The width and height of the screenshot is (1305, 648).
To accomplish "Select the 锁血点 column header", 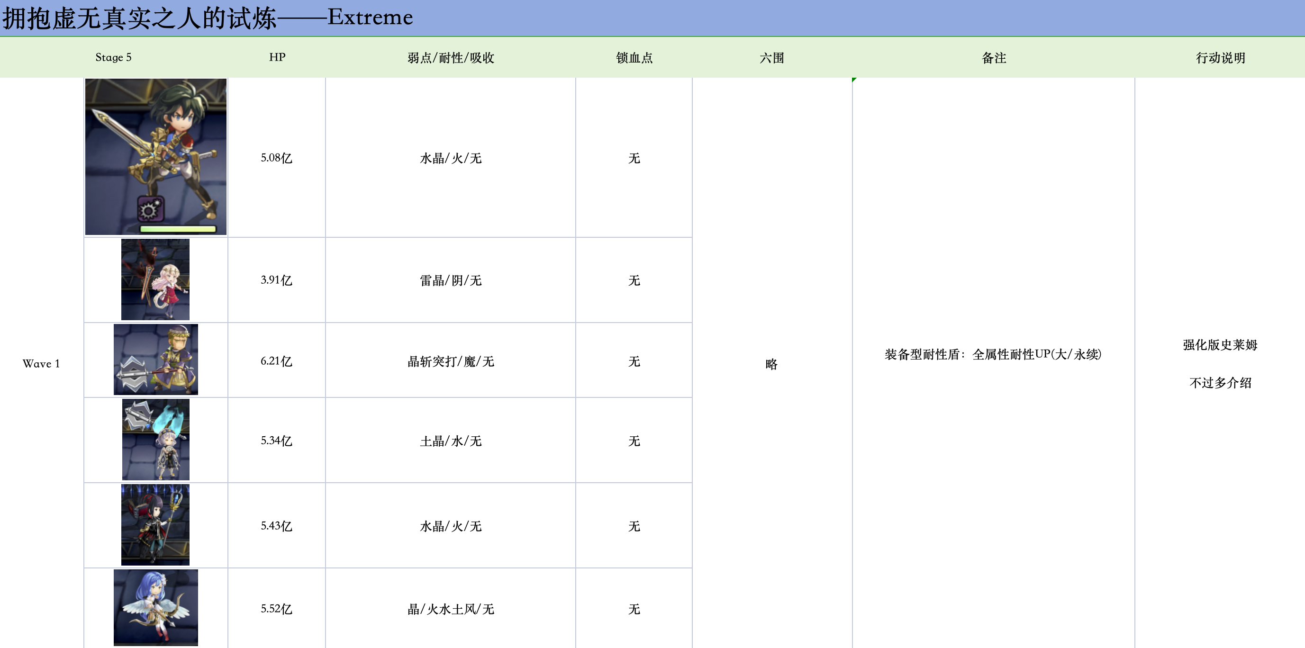I will coord(634,58).
